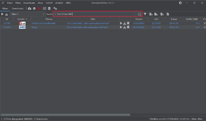The height and width of the screenshot is (121, 206).
Task: Expand the Filter 1 dropdown
Action: pyautogui.click(x=43, y=14)
